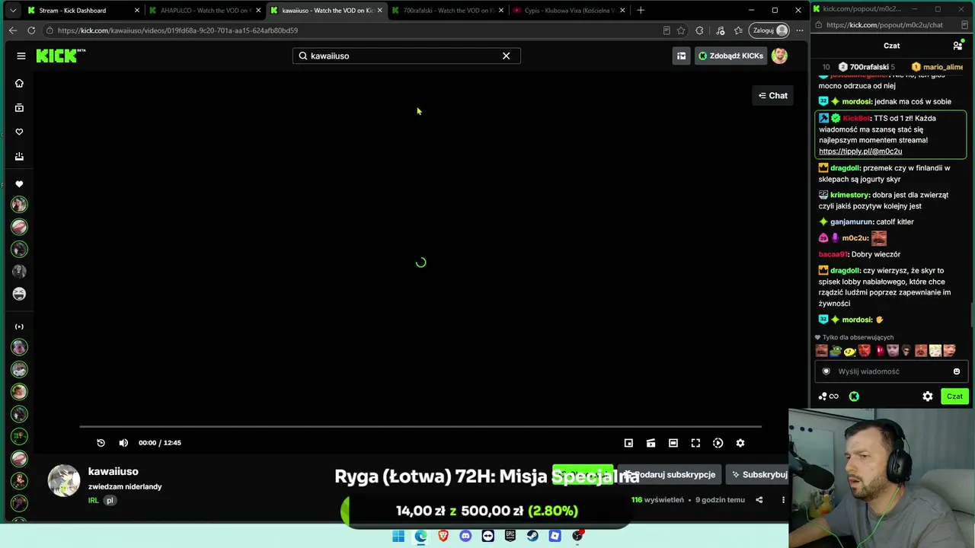Open the browser favorites list icon
The height and width of the screenshot is (548, 975).
[x=738, y=30]
